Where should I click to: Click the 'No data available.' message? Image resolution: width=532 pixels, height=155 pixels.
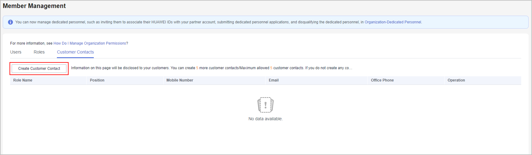(x=266, y=119)
